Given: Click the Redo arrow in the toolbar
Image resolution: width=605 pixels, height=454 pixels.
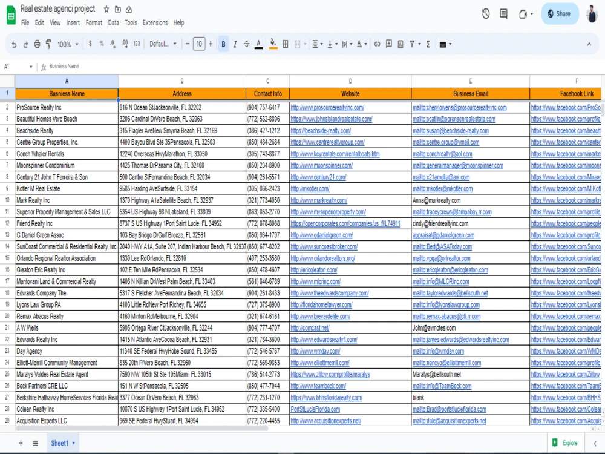Looking at the screenshot, I should [25, 44].
